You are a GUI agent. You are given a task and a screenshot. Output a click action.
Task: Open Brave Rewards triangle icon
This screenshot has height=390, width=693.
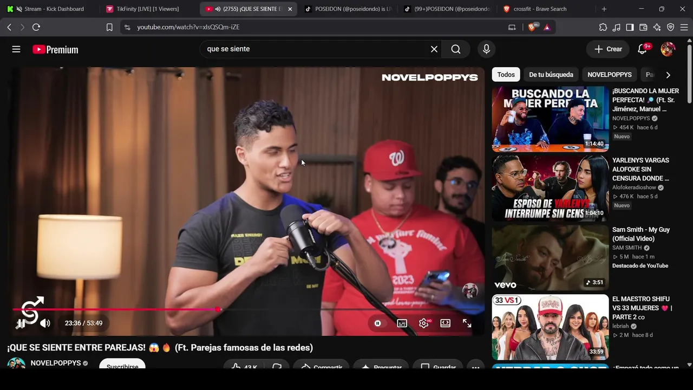coord(547,27)
